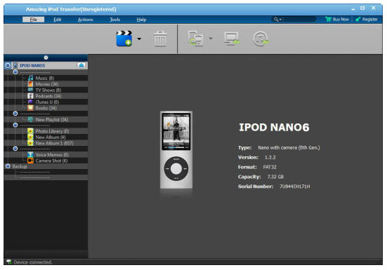This screenshot has height=270, width=387.
Task: Open the Edit menu
Action: coord(58,20)
